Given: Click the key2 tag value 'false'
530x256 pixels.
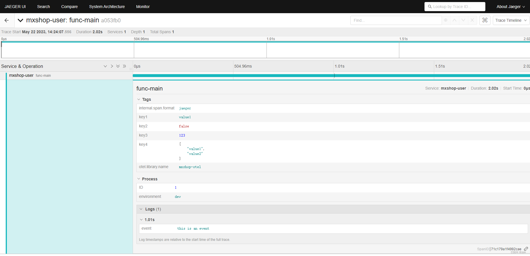Looking at the screenshot, I should pyautogui.click(x=184, y=126).
